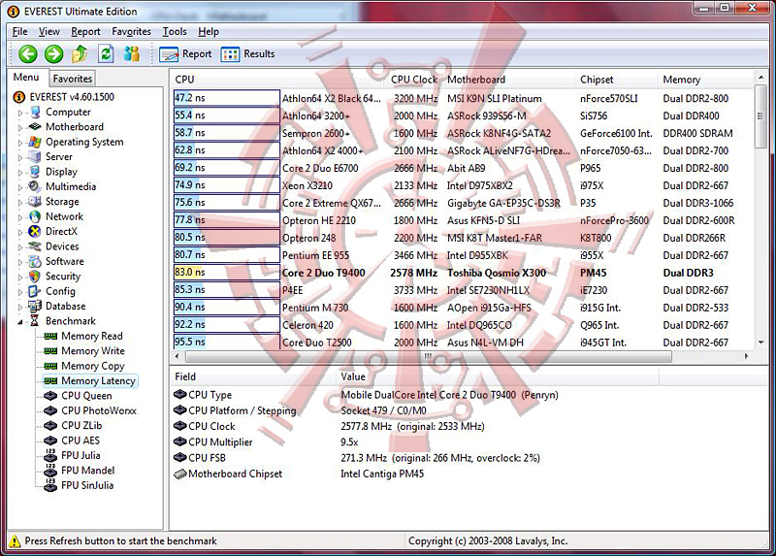Image resolution: width=776 pixels, height=556 pixels.
Task: Select the Memory Copy benchmark
Action: coord(93,366)
